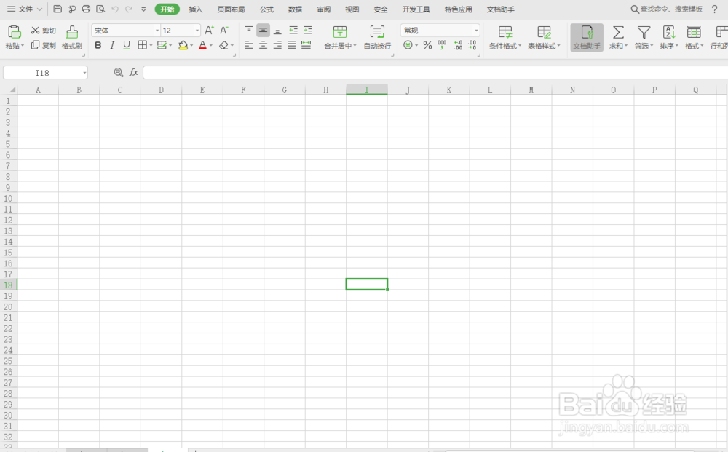Open the cell borders dropdown arrow
Viewport: 728px width, 452px height.
click(151, 45)
